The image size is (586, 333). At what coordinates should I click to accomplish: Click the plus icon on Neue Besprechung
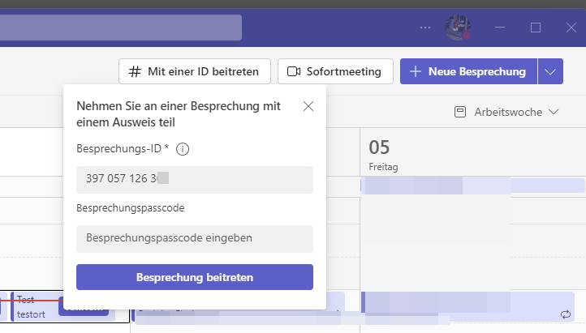(415, 71)
